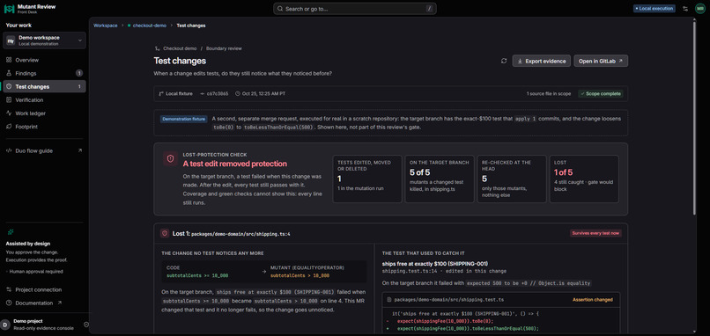This screenshot has height=336, width=710.
Task: Click the Export evidence button
Action: 541,61
